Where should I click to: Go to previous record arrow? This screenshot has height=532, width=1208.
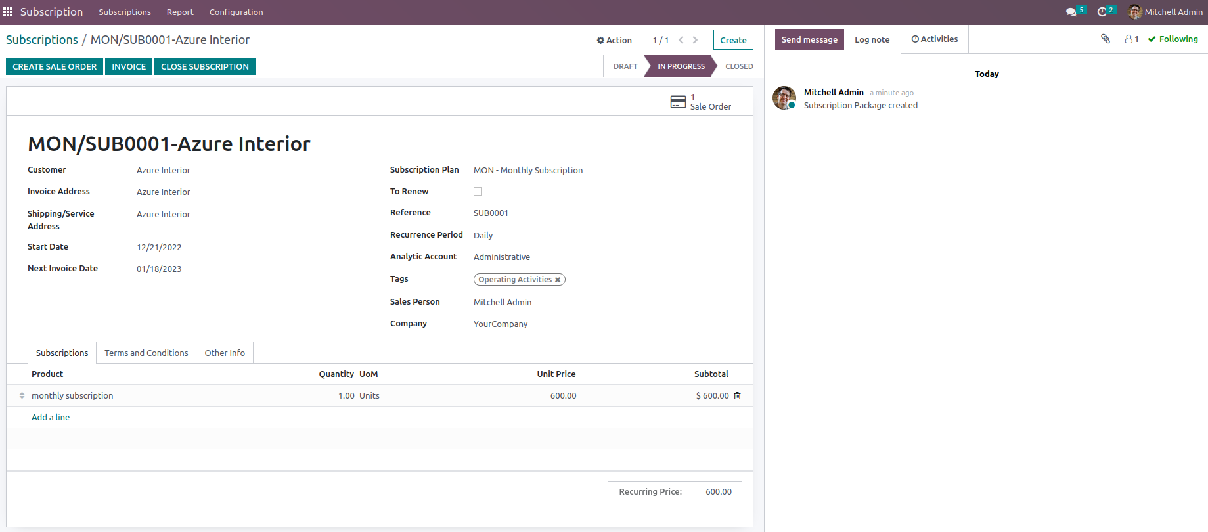(681, 40)
